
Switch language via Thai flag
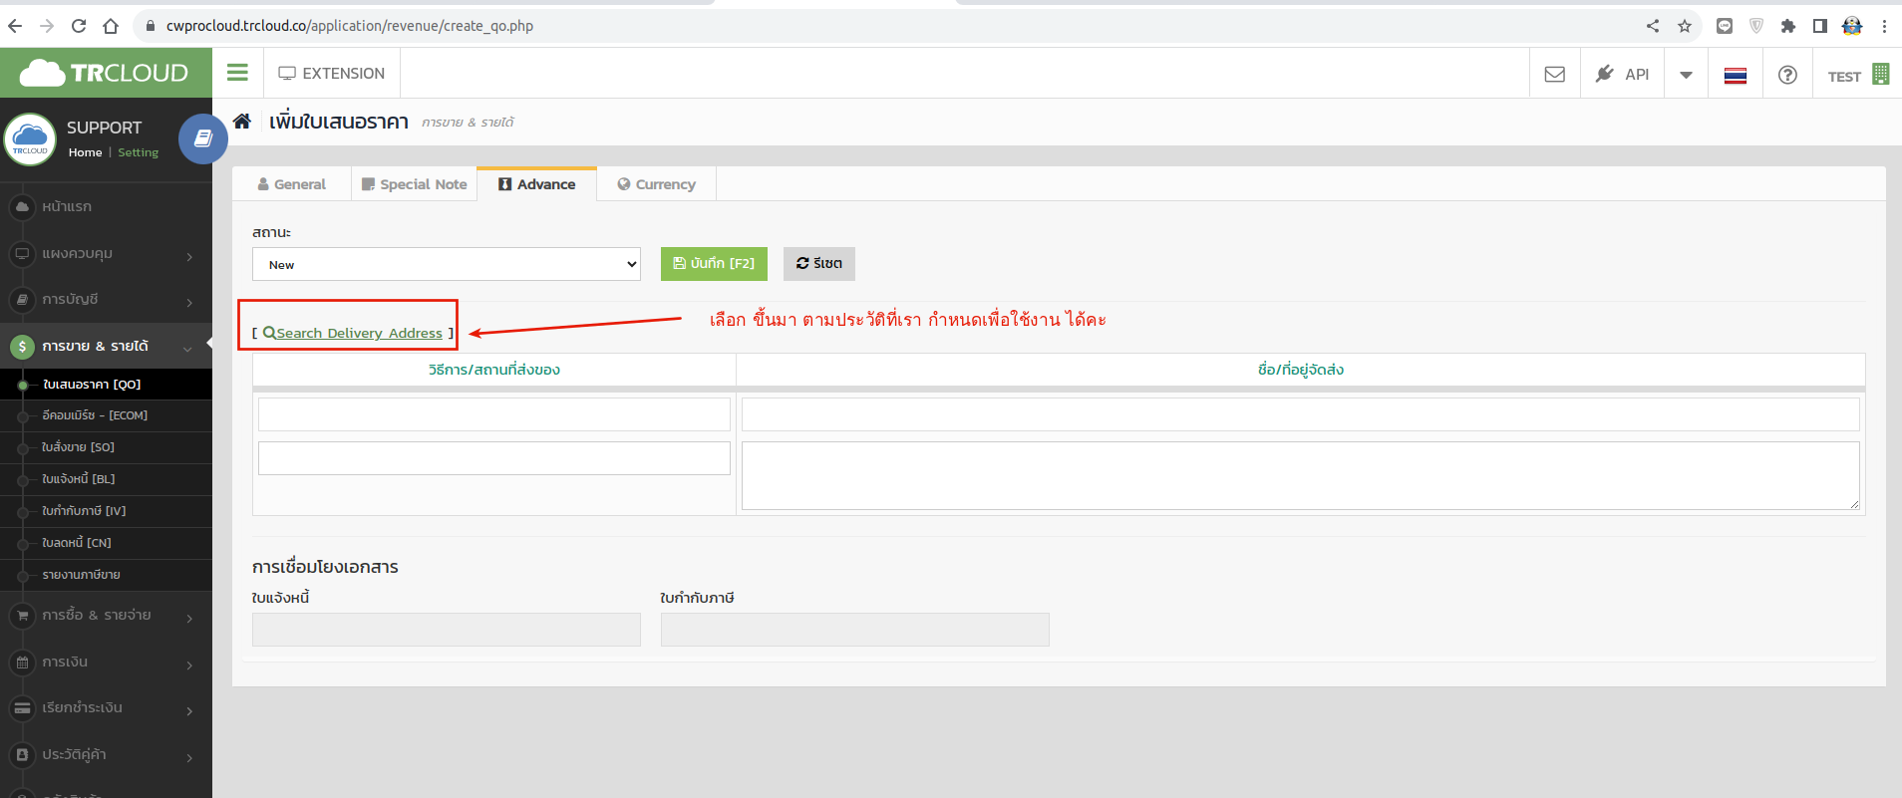(x=1736, y=75)
